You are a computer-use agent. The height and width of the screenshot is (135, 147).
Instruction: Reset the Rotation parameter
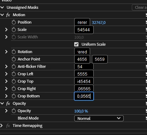point(146,52)
